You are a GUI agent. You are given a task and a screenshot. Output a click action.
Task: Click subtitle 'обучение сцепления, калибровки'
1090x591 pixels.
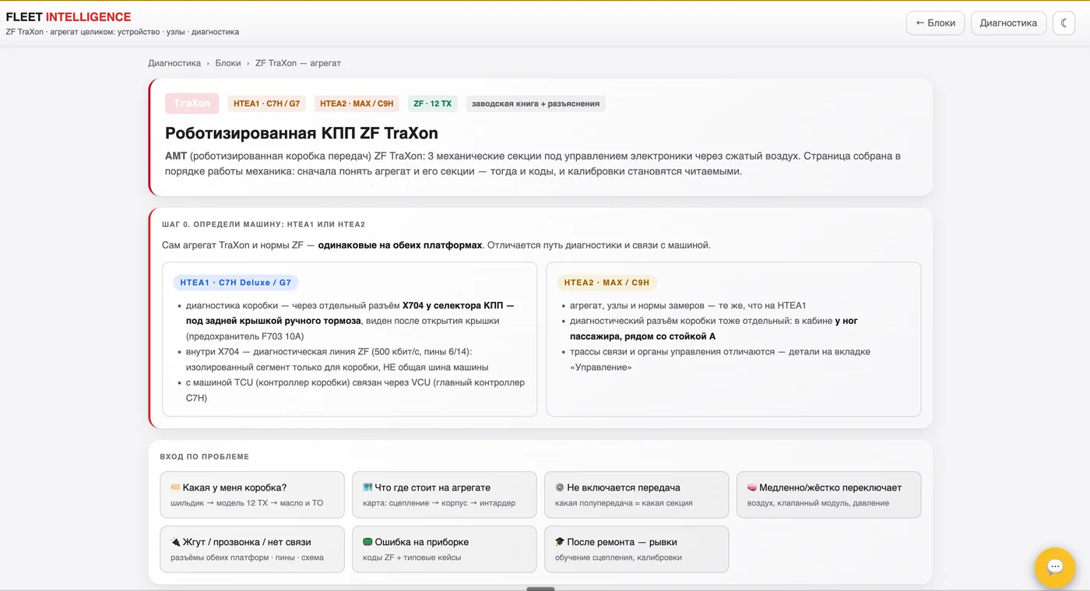[x=618, y=558]
